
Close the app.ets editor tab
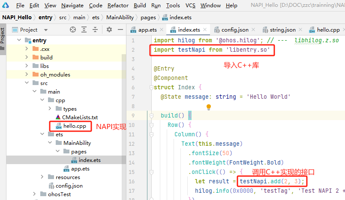coord(162,29)
